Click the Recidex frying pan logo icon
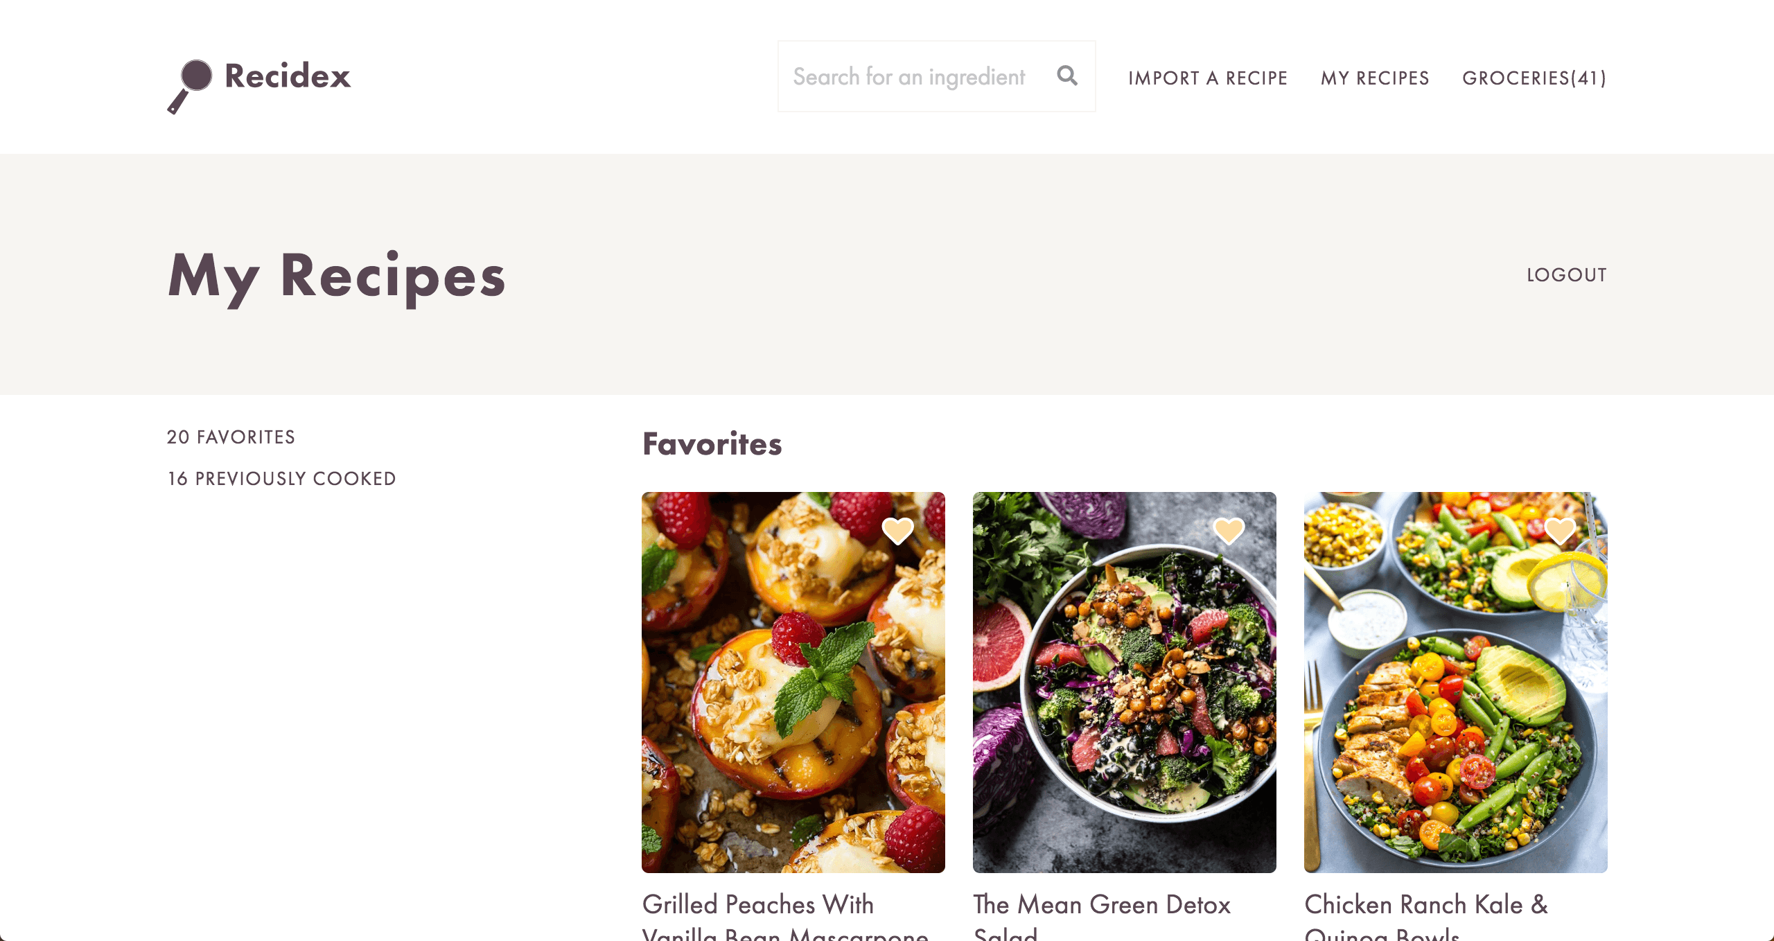 tap(190, 87)
